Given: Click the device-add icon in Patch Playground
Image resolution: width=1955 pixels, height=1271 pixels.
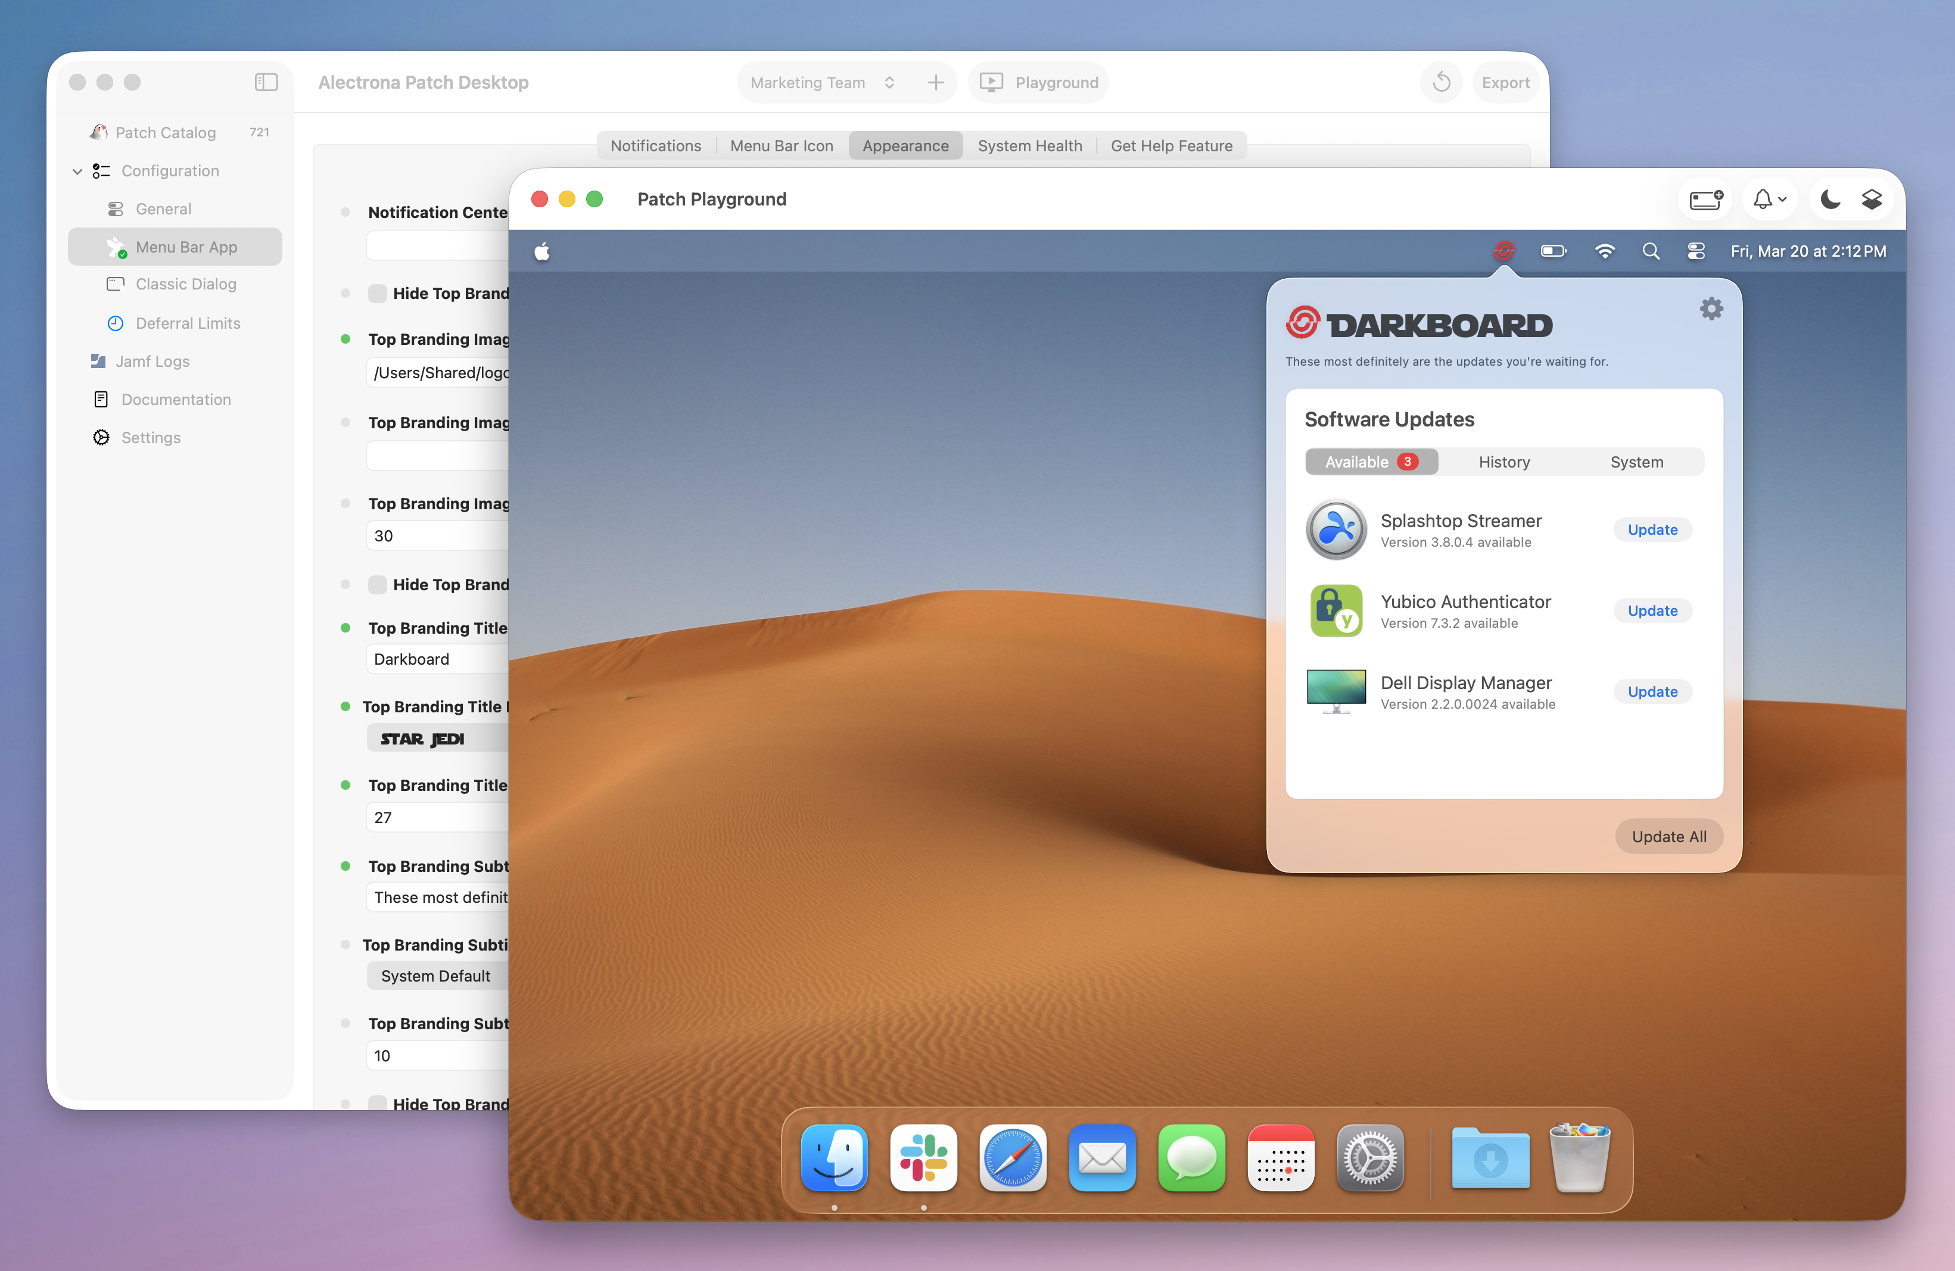Looking at the screenshot, I should click(1705, 200).
